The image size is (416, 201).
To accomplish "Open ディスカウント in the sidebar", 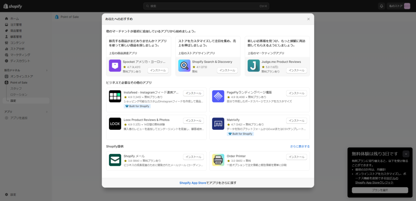I will click(x=26, y=61).
